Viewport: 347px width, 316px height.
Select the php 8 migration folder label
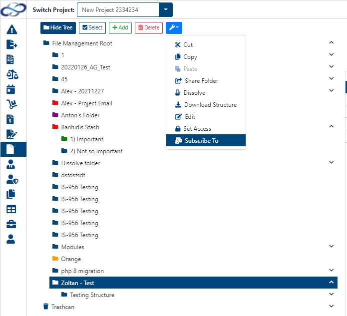point(82,271)
